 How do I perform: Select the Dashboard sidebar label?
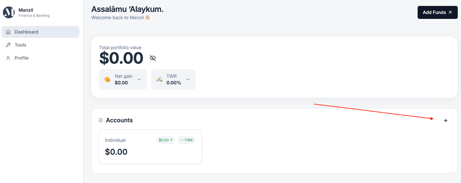click(x=27, y=32)
